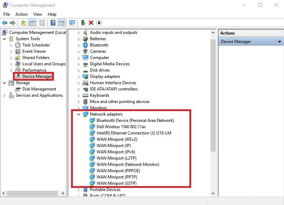The width and height of the screenshot is (284, 205).
Task: Toggle the Show/Hide Action Pane toolbar button
Action: [61, 23]
